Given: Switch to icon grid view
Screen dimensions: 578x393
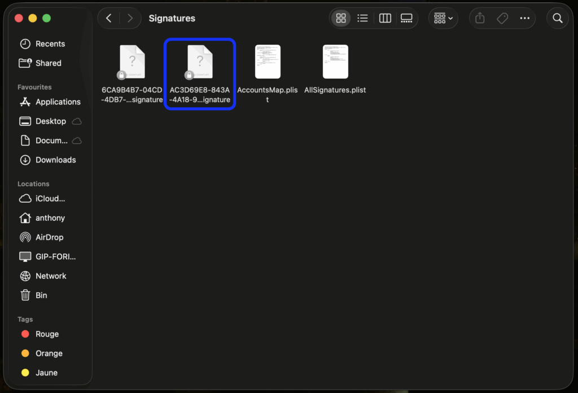Looking at the screenshot, I should click(341, 19).
